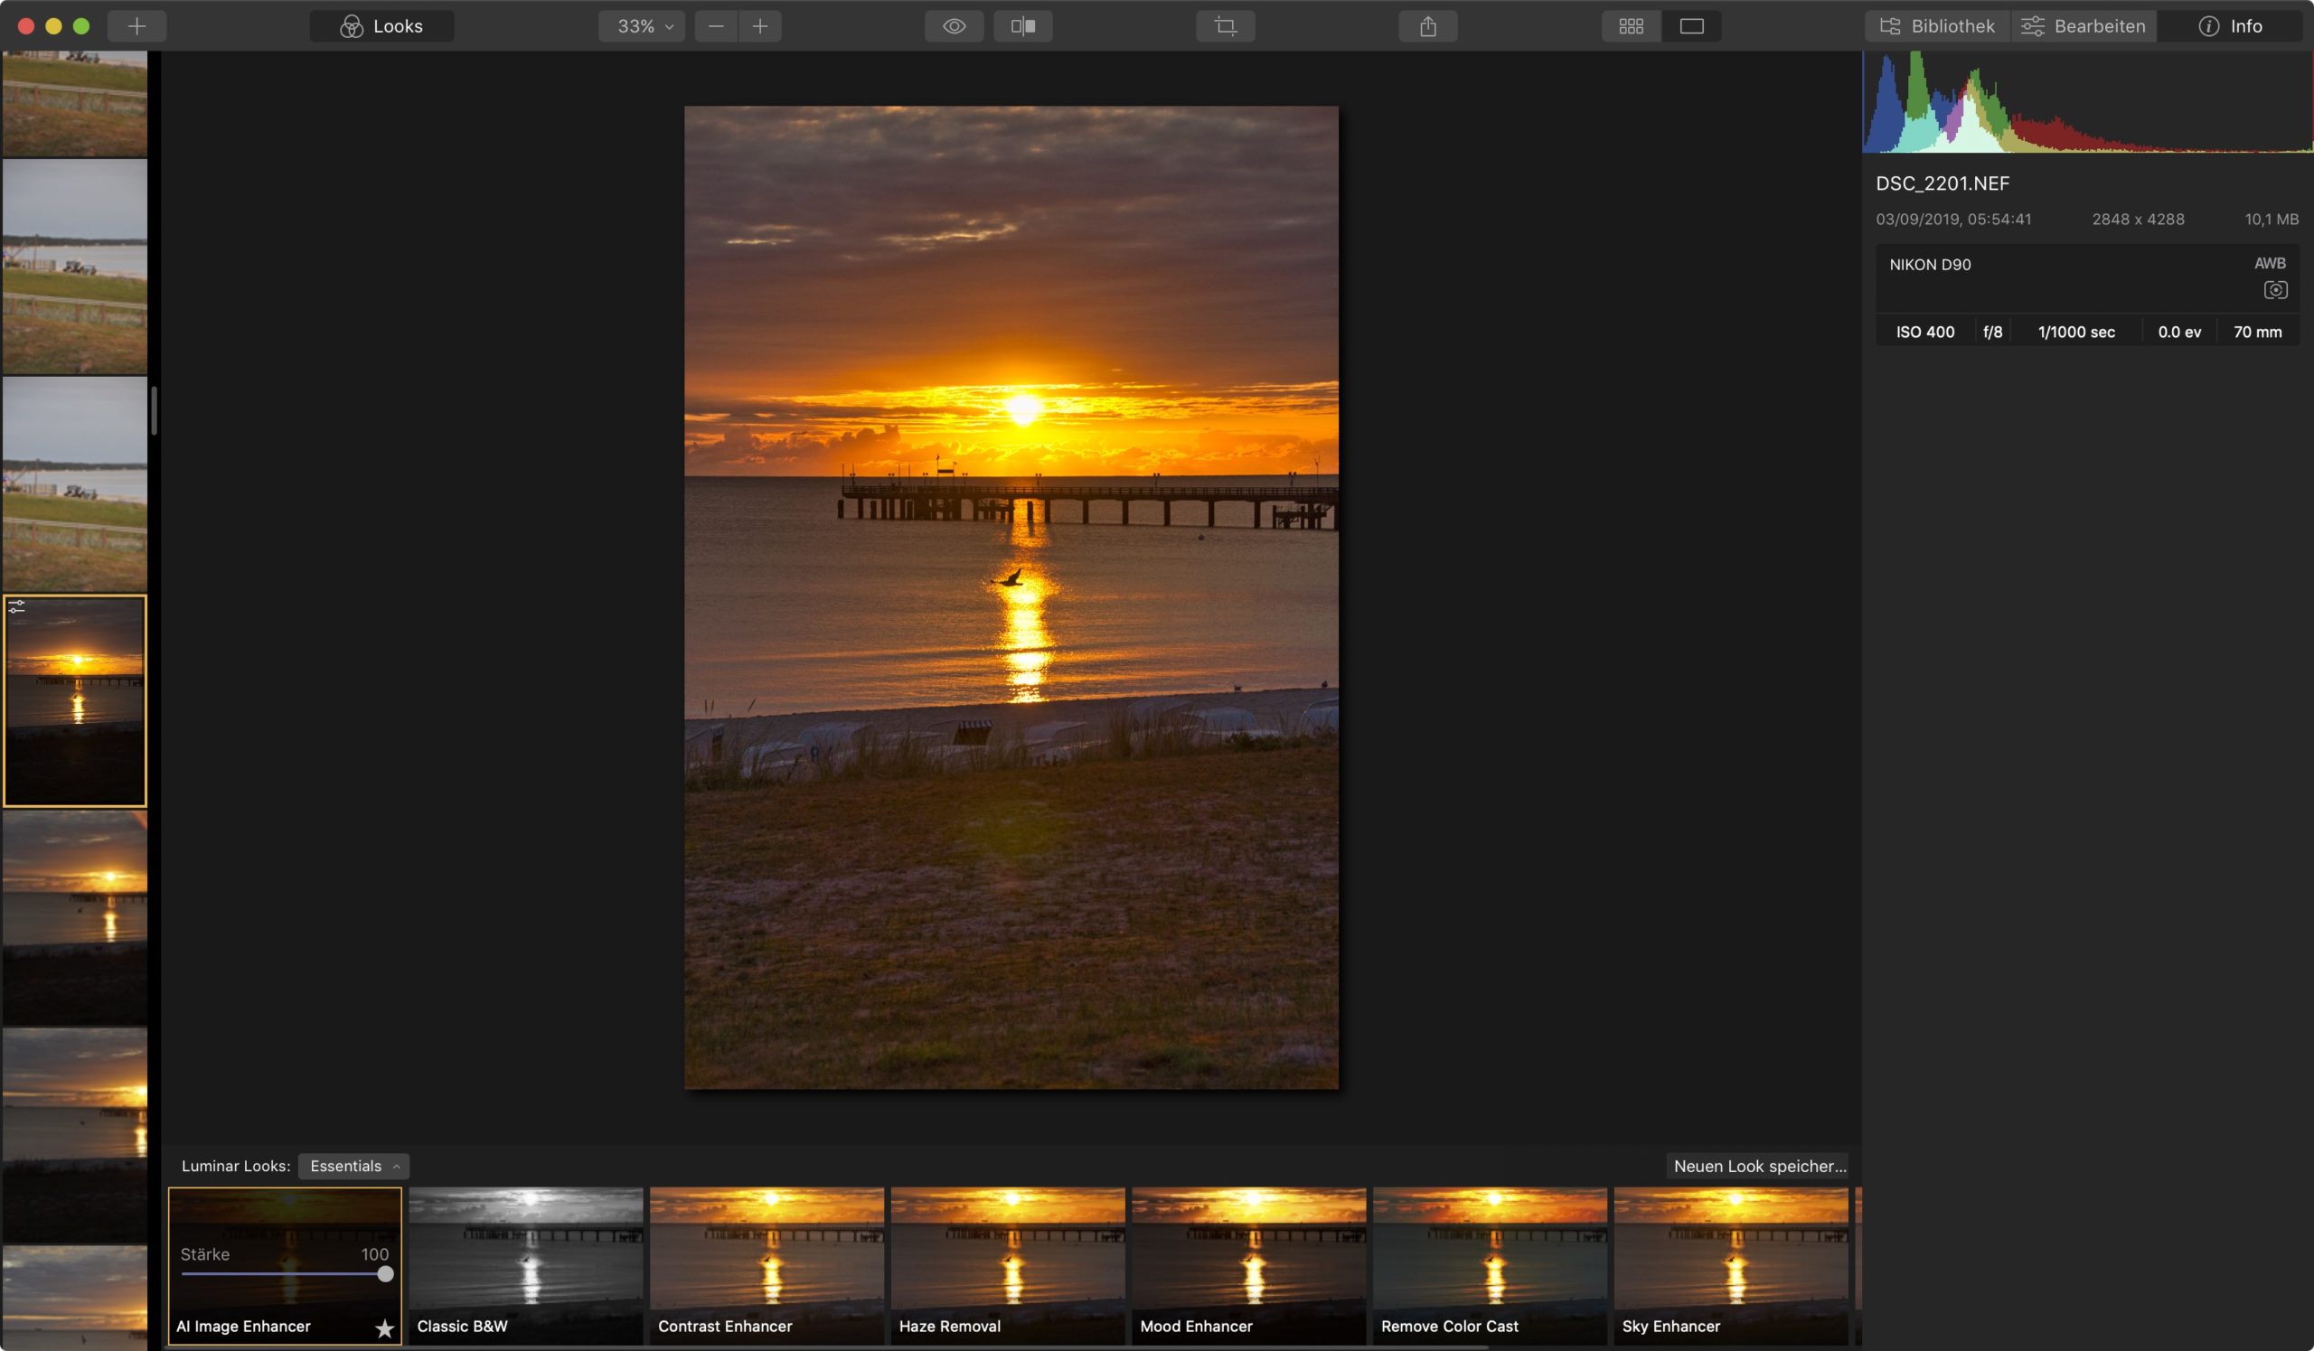Screen dimensions: 2314x1351
Task: Click the 1/1000 sec shutter value
Action: coord(2076,333)
